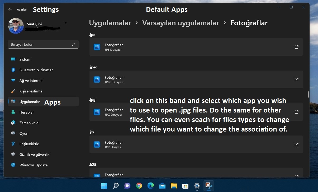
Task: Click the Sistem monitor icon
Action: coord(13,59)
